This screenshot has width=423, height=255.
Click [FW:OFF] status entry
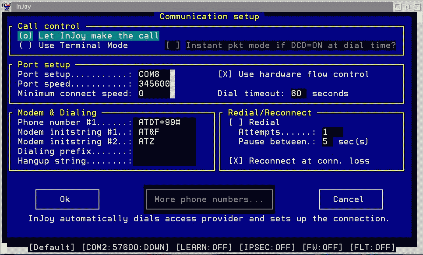pyautogui.click(x=322, y=247)
